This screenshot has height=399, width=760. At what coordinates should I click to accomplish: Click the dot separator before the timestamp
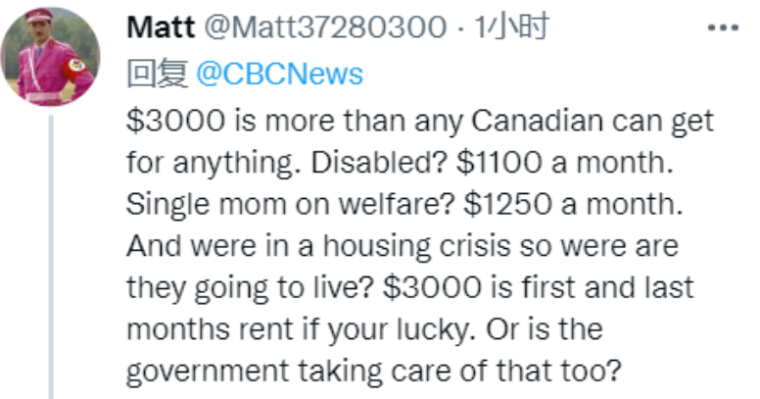click(461, 28)
